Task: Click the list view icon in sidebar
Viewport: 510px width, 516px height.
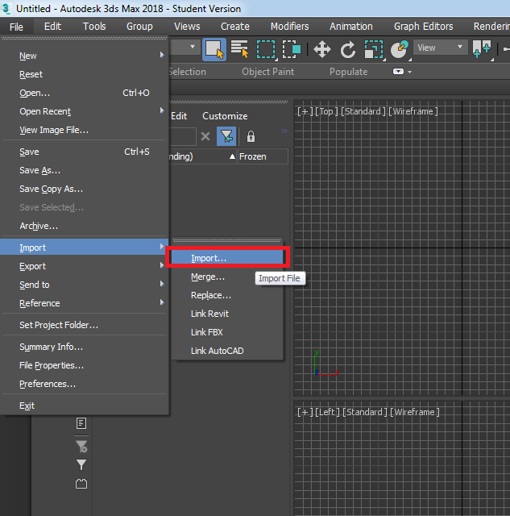Action: coord(81,423)
